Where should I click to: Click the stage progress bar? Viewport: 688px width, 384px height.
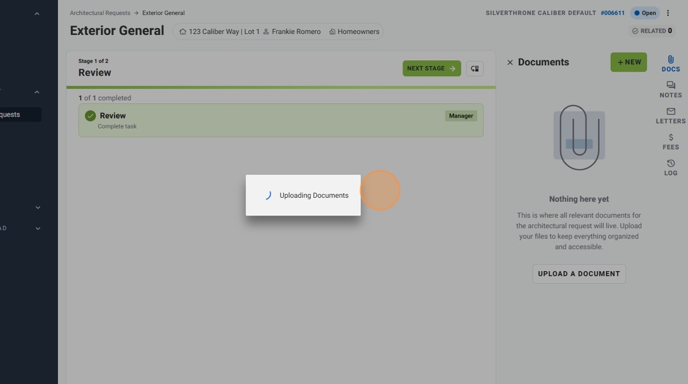click(x=281, y=87)
